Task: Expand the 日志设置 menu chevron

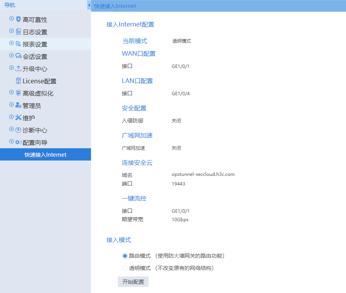Action: [x=12, y=31]
